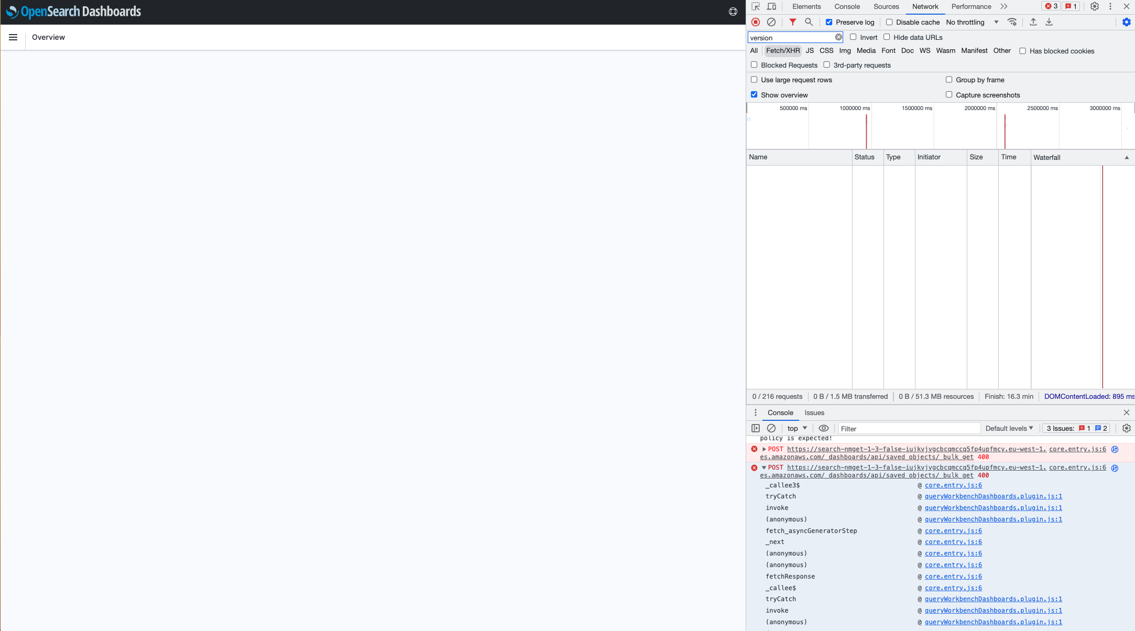Open the network request search panel
1135x631 pixels.
click(x=809, y=22)
